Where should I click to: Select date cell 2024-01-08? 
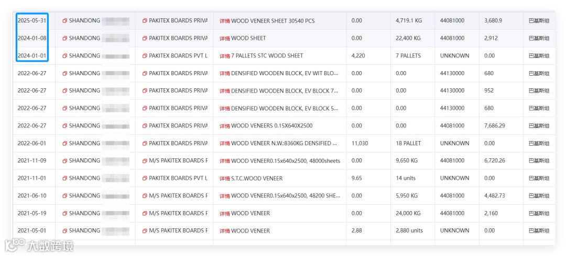32,38
